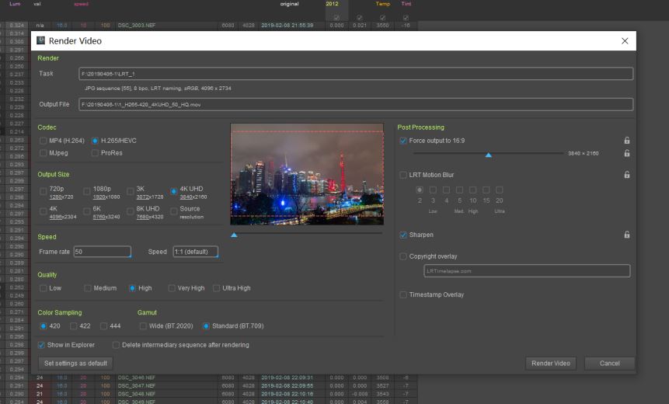
Task: Uncheck Show in Explorer
Action: [41, 345]
